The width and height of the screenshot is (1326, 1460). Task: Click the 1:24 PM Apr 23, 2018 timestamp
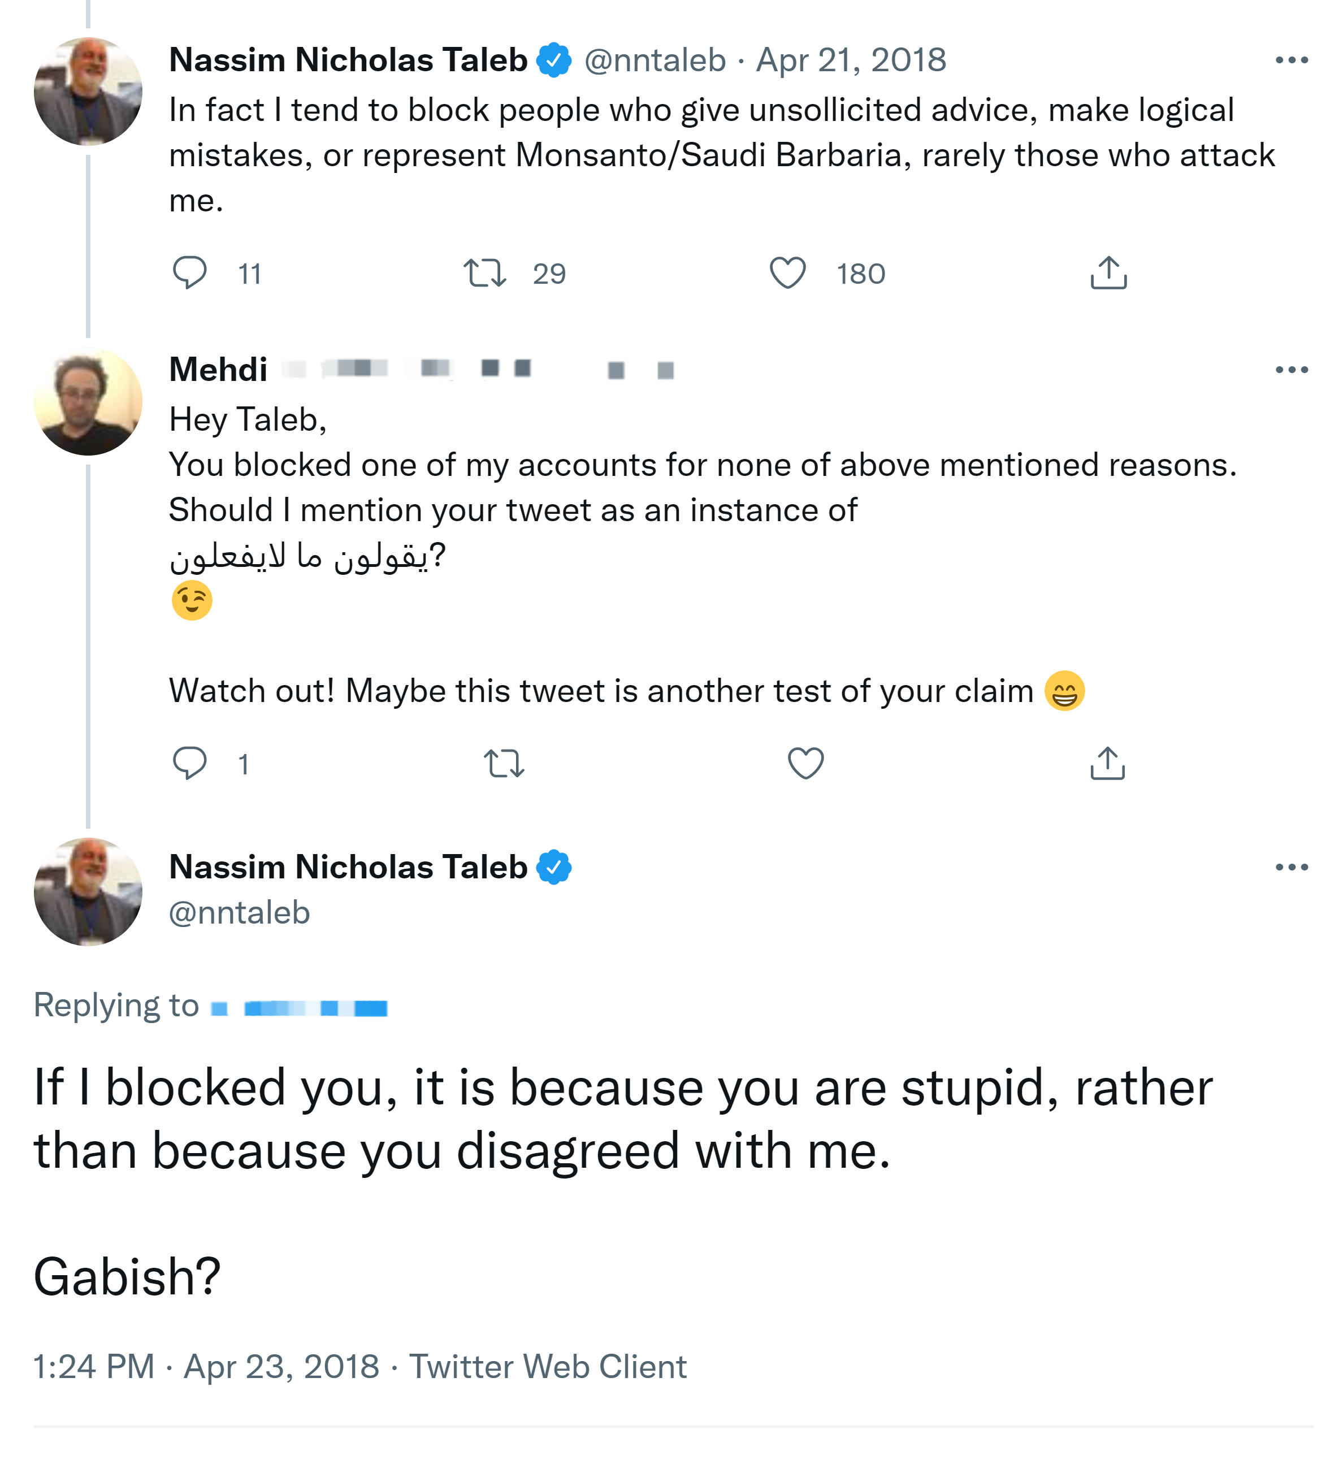tap(206, 1366)
